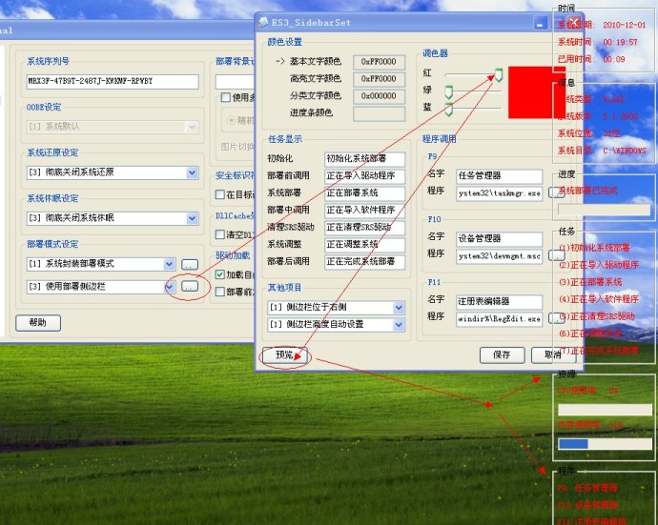Click the F9 program browse button
658x525 pixels.
pos(556,192)
